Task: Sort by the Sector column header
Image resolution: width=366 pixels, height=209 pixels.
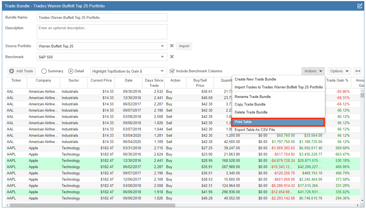Action: (74, 82)
